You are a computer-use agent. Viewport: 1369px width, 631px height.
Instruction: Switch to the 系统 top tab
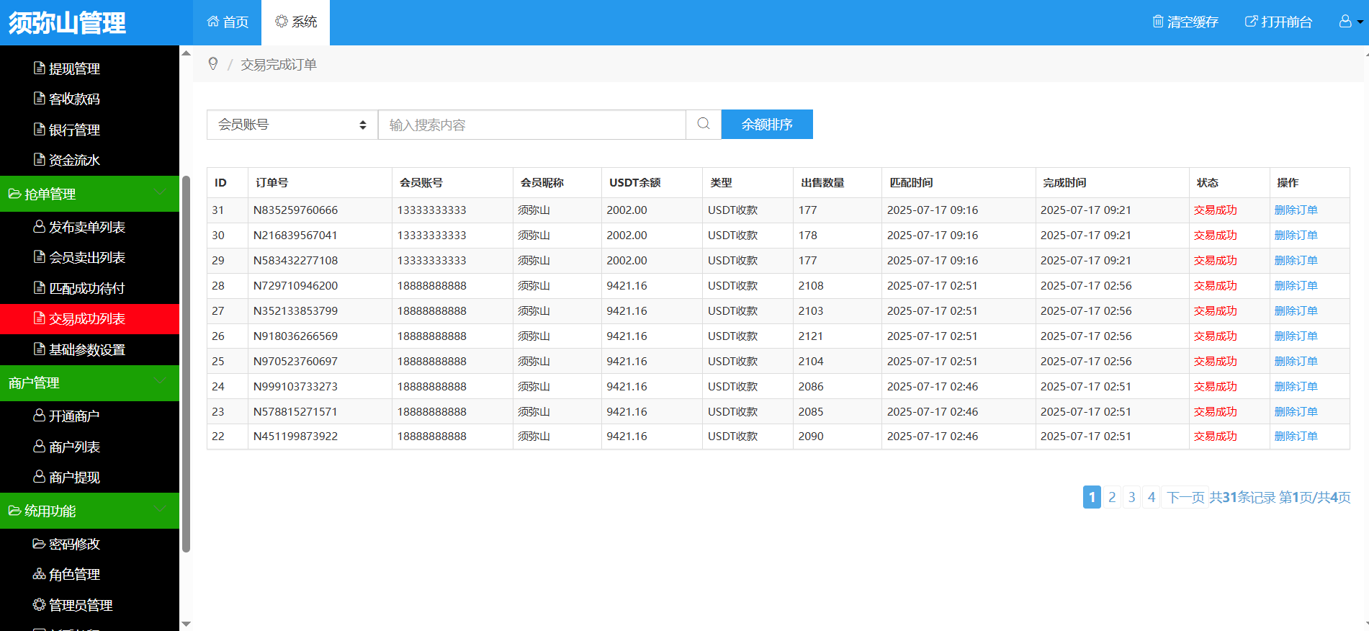click(296, 22)
